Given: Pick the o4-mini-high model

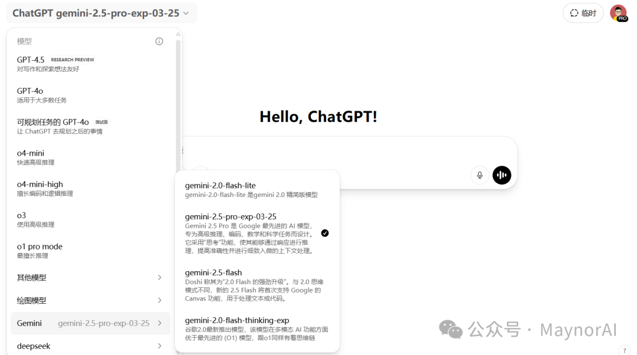Looking at the screenshot, I should pos(90,189).
